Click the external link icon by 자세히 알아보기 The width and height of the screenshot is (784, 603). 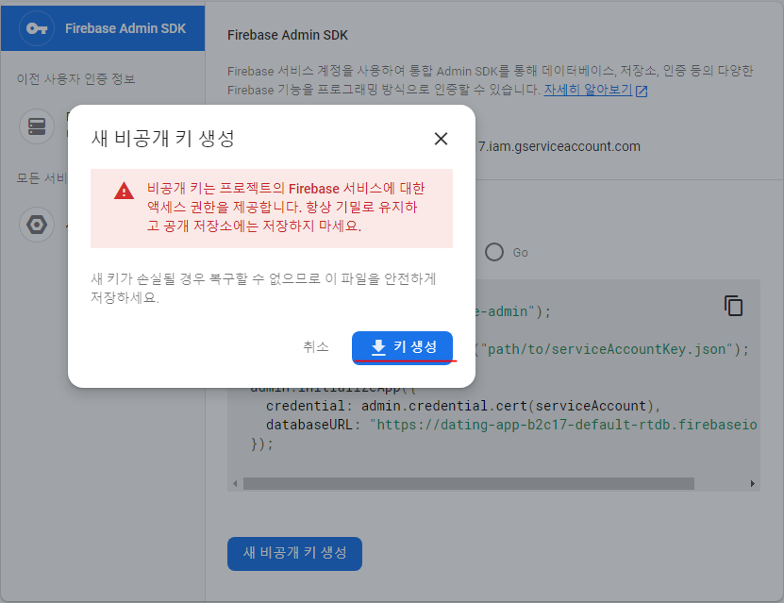[x=641, y=91]
